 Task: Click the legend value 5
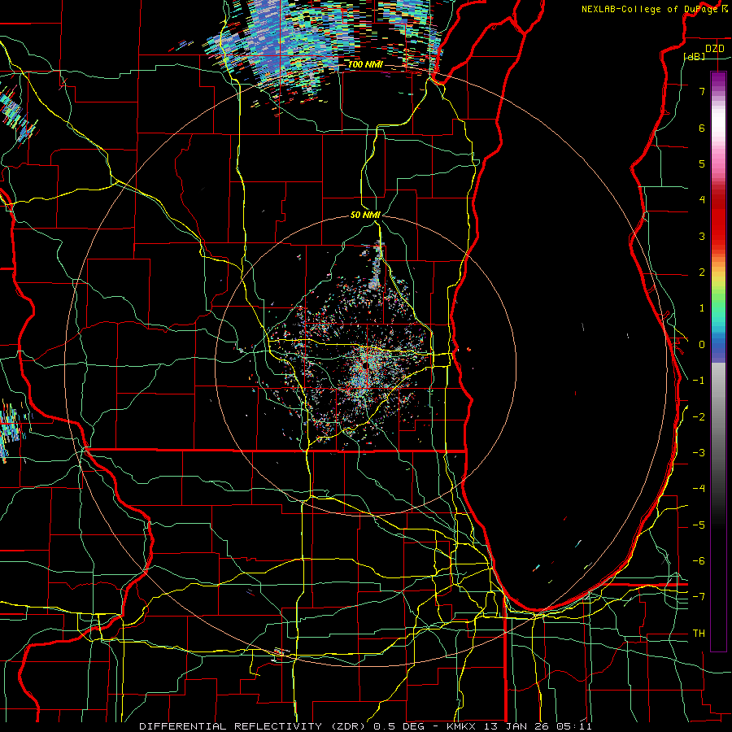702,163
